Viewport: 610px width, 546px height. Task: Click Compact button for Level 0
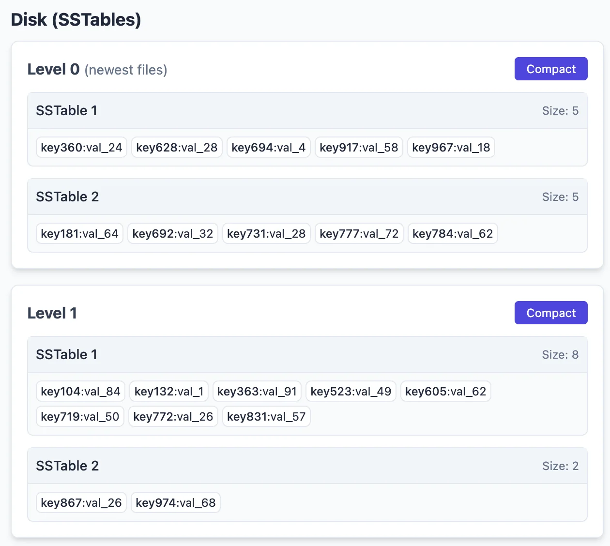click(x=550, y=69)
